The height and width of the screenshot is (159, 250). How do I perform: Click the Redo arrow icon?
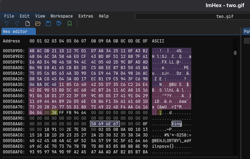tap(17, 24)
